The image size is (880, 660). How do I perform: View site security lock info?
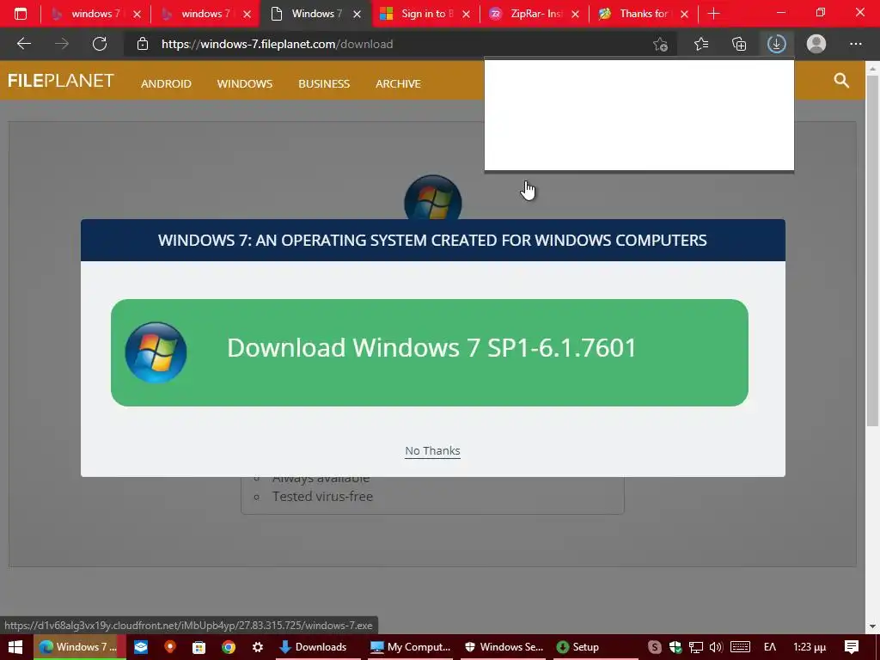click(x=143, y=44)
